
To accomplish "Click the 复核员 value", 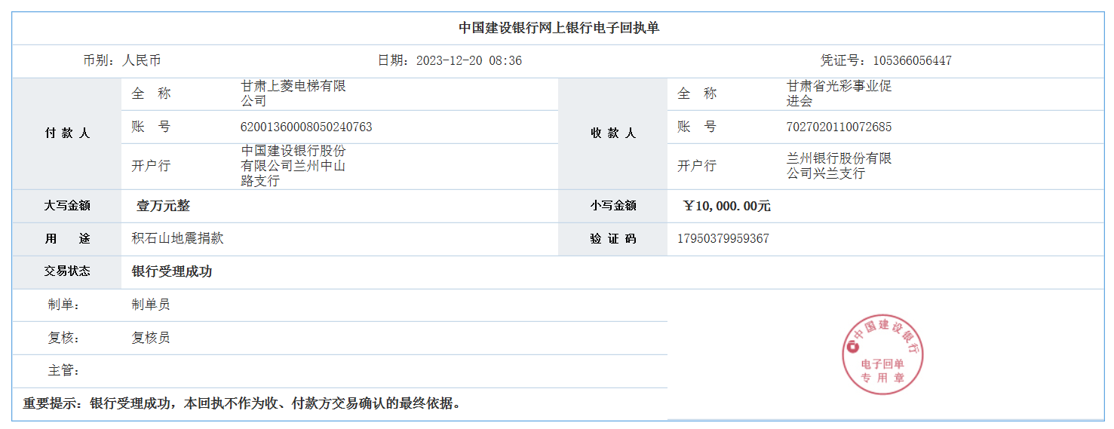I will [x=151, y=338].
